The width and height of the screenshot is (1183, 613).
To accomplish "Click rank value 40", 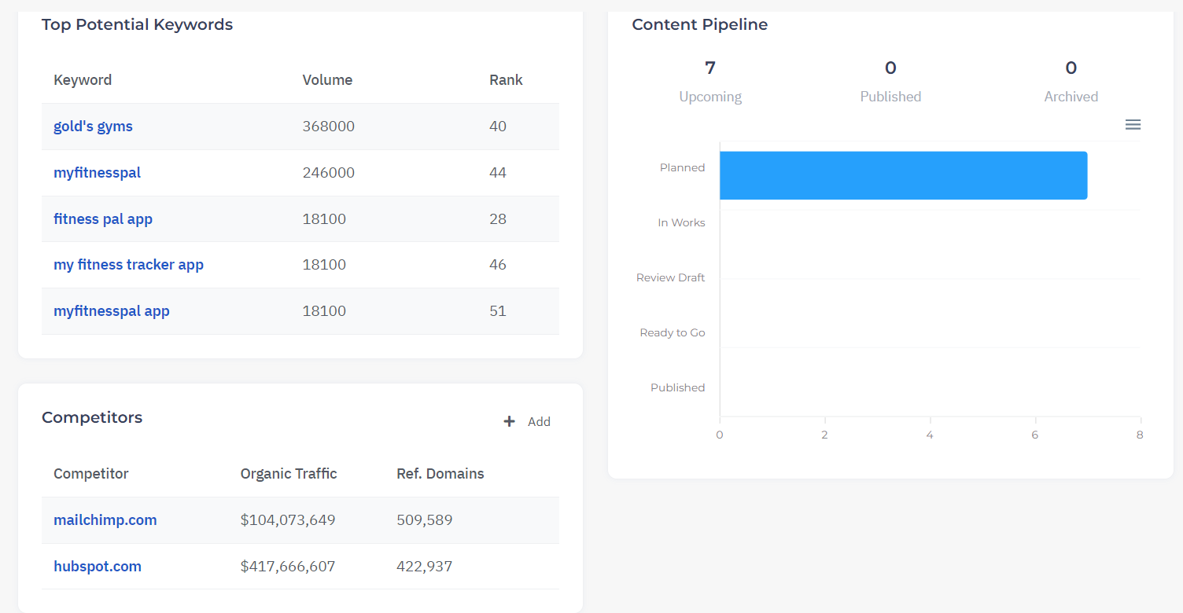I will 498,127.
